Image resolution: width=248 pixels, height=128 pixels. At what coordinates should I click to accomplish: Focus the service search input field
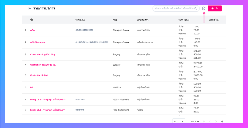176,8
